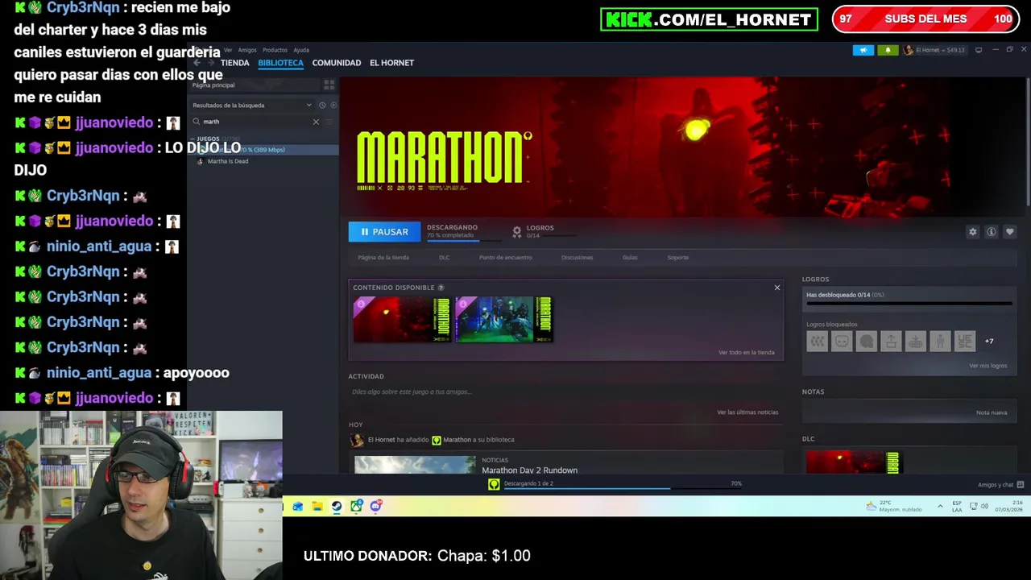Open the Productos menu
Screen dimensions: 1031x580
tap(275, 50)
